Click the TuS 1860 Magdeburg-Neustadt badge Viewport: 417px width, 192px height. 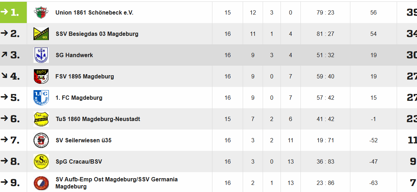click(41, 119)
